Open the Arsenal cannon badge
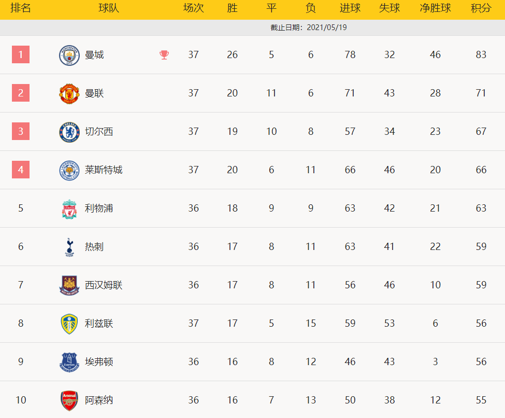This screenshot has width=505, height=418. (69, 401)
